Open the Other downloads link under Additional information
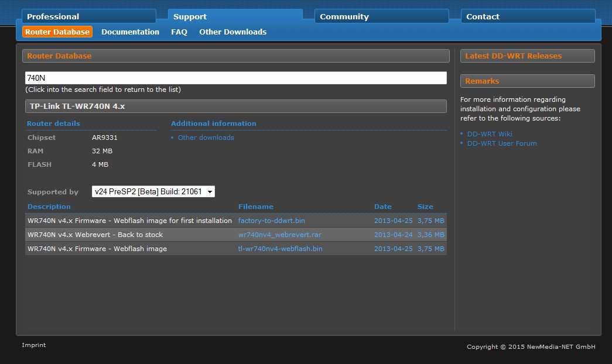The image size is (612, 364). [x=206, y=138]
